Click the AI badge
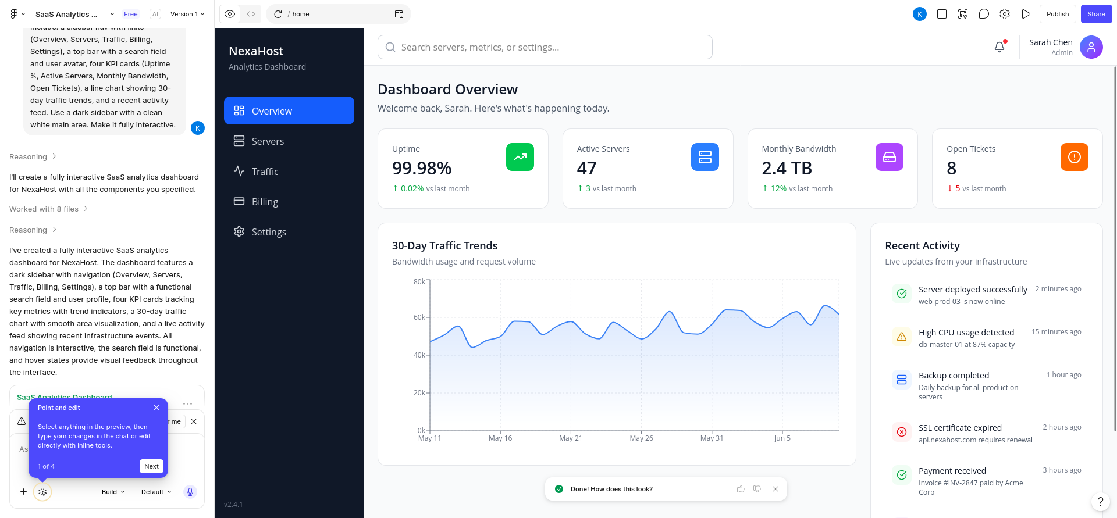This screenshot has width=1117, height=518. pyautogui.click(x=155, y=14)
